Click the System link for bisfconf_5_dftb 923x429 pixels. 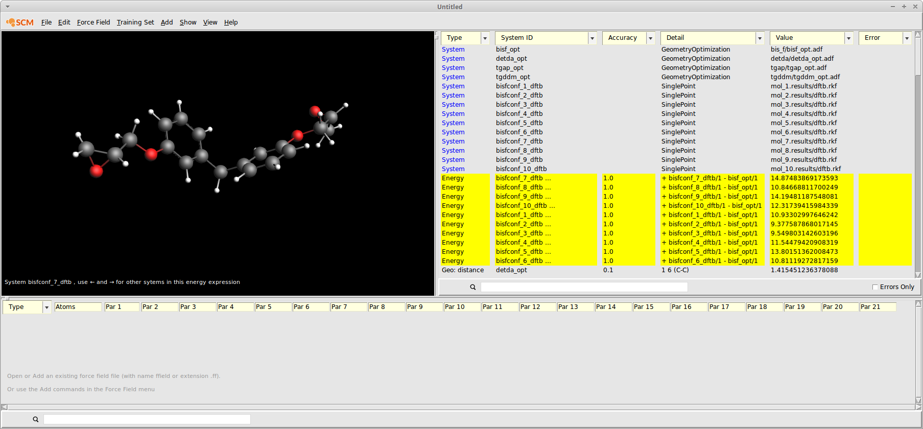pos(453,123)
